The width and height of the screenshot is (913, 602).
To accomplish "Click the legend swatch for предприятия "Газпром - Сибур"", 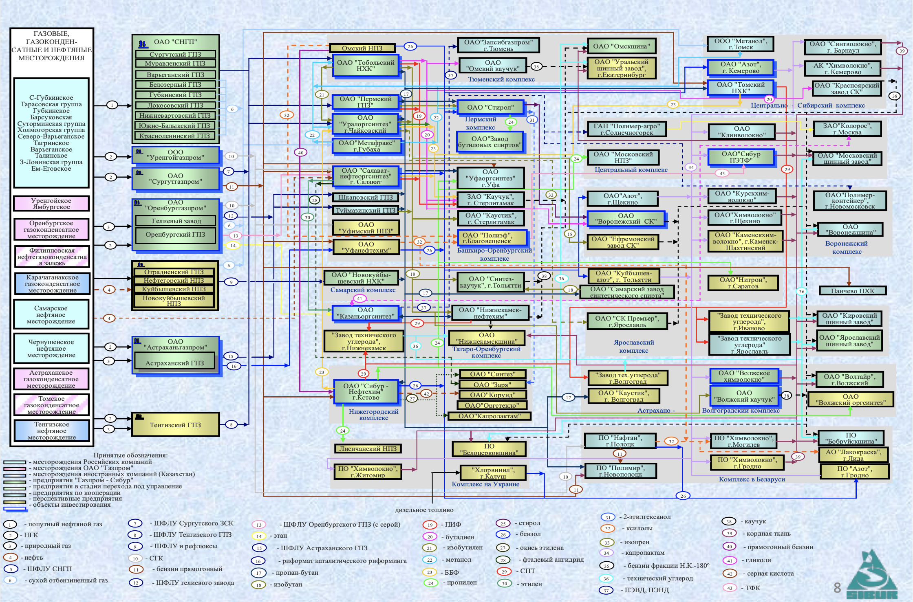I will [x=15, y=482].
